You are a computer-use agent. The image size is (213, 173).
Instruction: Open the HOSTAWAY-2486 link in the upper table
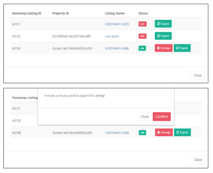(x=117, y=49)
